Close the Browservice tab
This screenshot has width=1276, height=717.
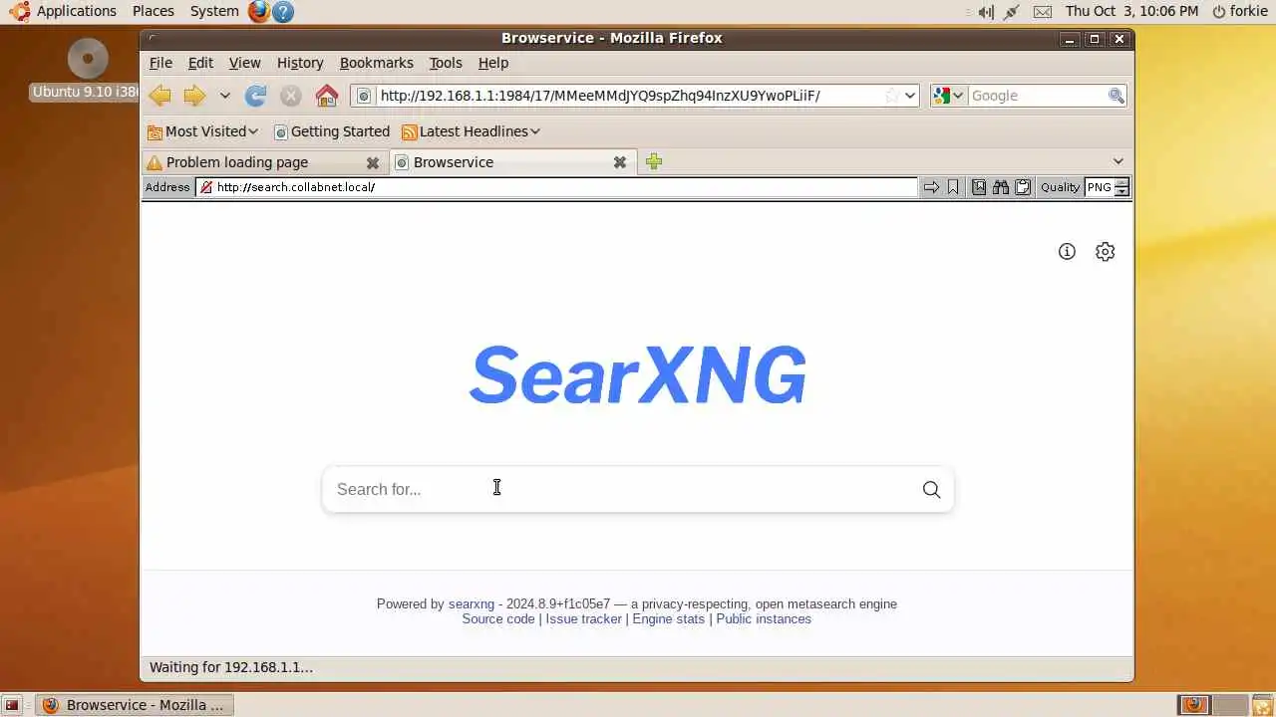tap(619, 162)
